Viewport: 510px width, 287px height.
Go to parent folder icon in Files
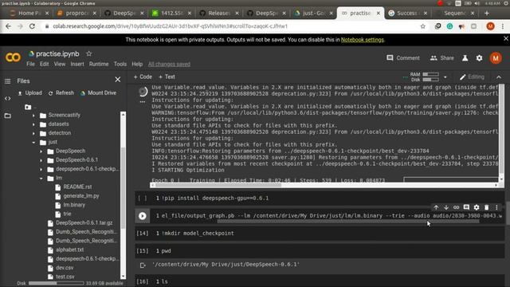coord(28,107)
